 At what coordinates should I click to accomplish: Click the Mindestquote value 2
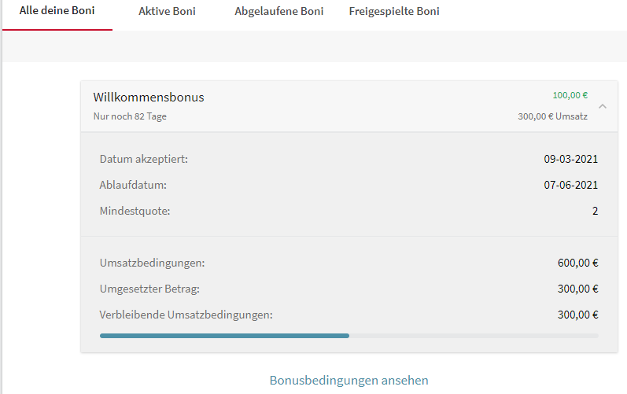pos(595,211)
